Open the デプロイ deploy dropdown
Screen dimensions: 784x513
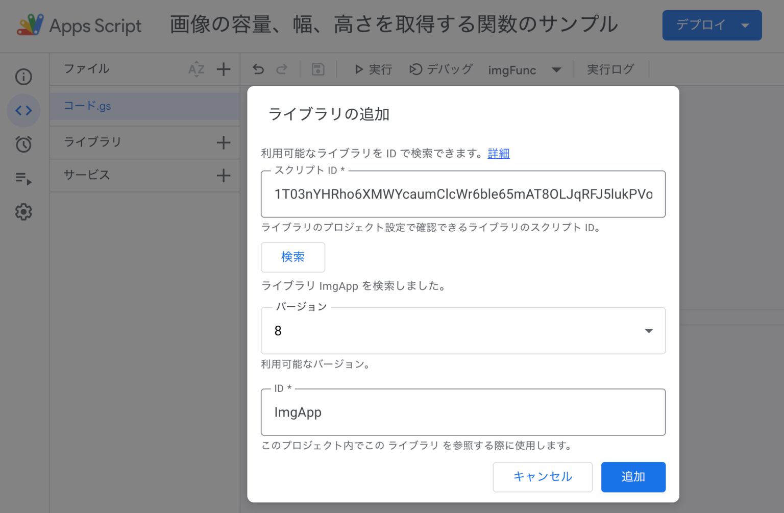tap(745, 25)
